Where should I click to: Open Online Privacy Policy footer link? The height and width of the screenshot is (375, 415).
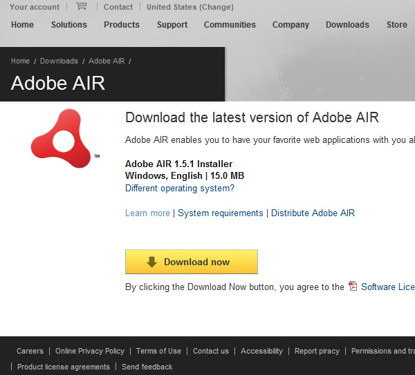pos(90,351)
